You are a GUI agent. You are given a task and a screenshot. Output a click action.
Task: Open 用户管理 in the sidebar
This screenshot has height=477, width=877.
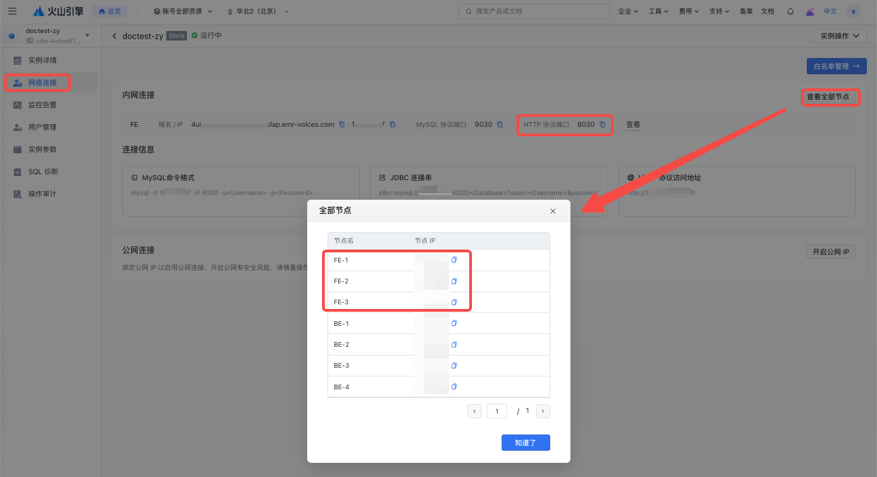coord(43,128)
